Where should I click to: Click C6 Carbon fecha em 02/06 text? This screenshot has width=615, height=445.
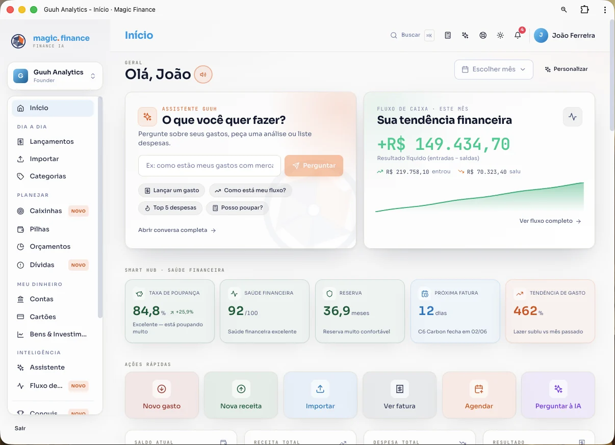click(452, 332)
